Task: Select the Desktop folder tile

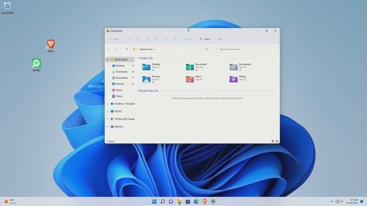Action: (151, 67)
